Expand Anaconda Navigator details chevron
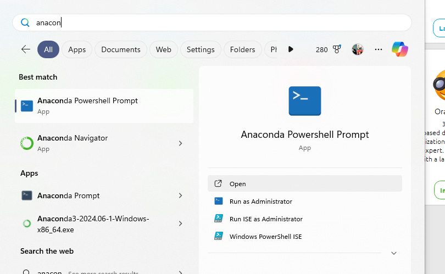The width and height of the screenshot is (445, 274). (181, 143)
